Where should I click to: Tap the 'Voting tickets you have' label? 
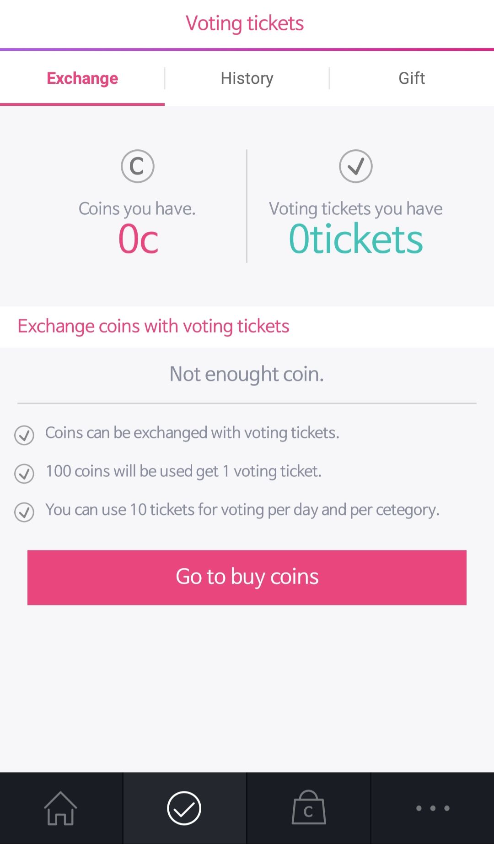click(x=356, y=209)
